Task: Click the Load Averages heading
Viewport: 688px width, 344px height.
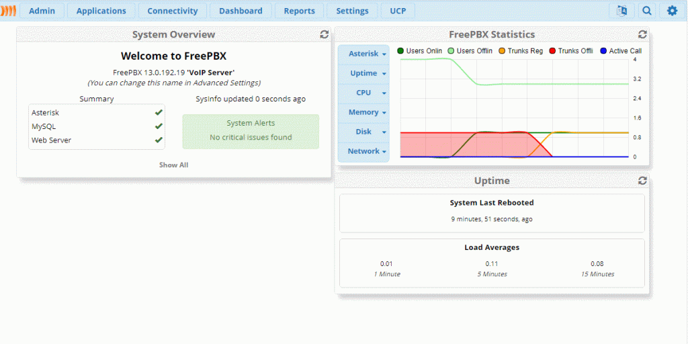Action: (x=492, y=247)
